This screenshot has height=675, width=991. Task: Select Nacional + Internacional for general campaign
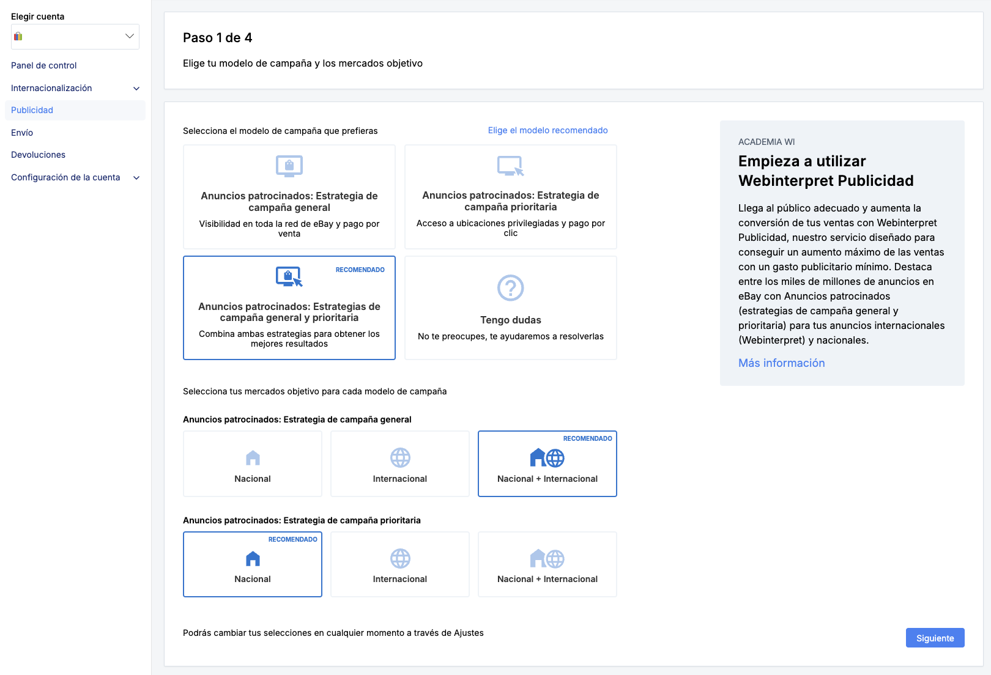547,464
